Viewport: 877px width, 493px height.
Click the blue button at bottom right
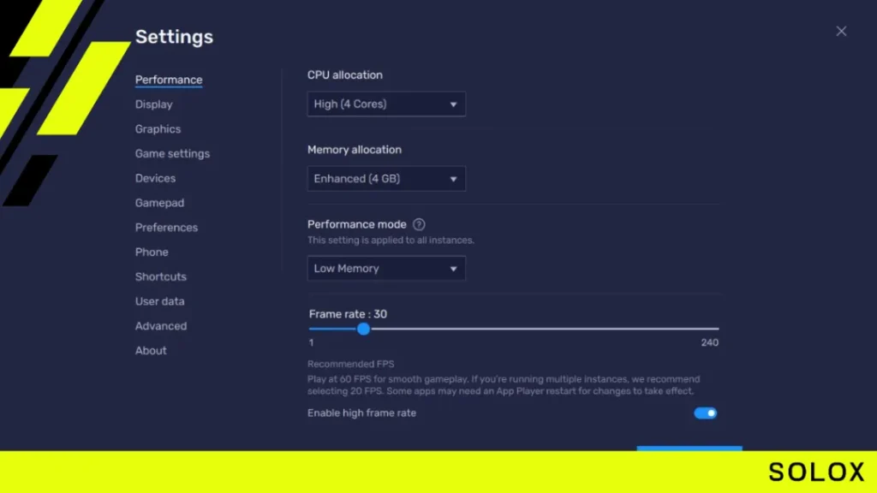689,448
